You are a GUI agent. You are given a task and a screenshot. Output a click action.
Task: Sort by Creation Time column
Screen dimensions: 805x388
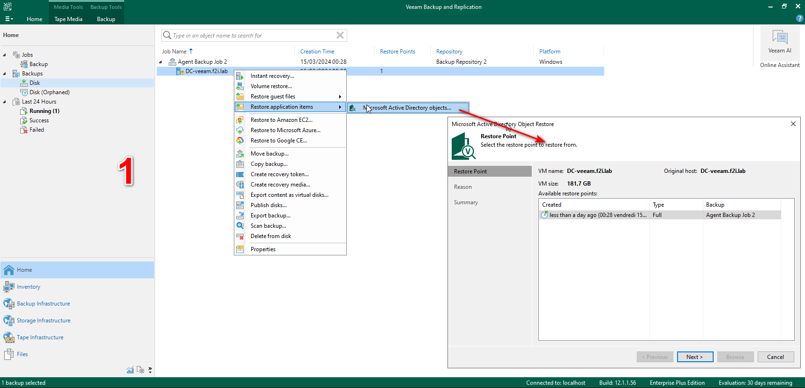[317, 52]
